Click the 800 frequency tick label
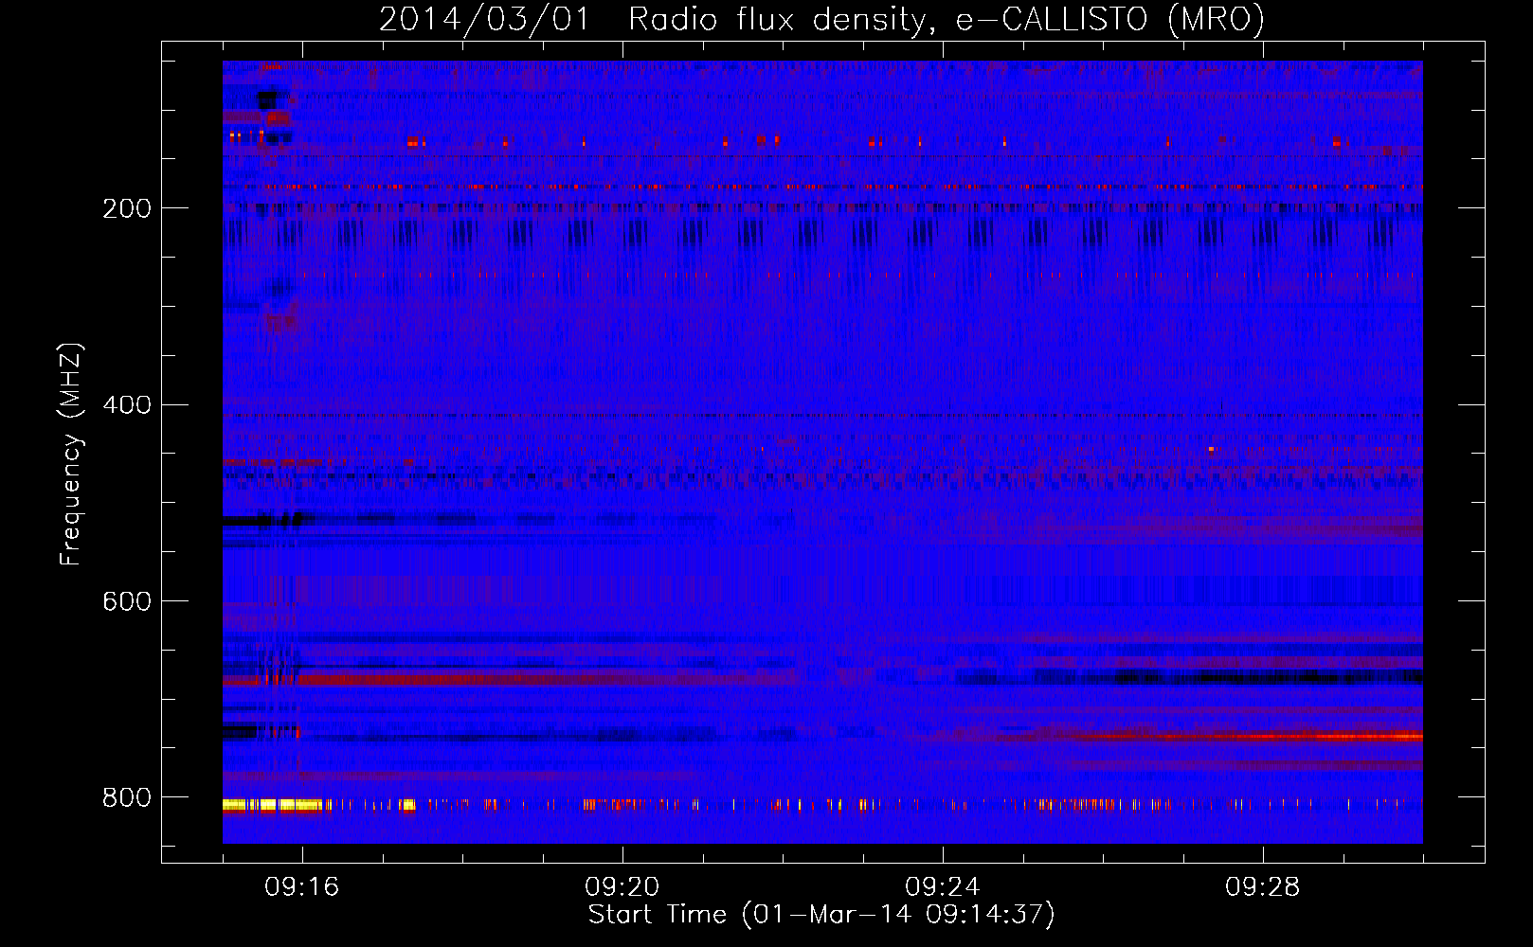Screen dimensions: 1533x947 127,797
